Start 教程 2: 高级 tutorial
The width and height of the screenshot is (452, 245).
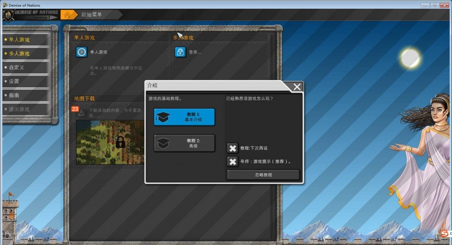click(x=185, y=143)
